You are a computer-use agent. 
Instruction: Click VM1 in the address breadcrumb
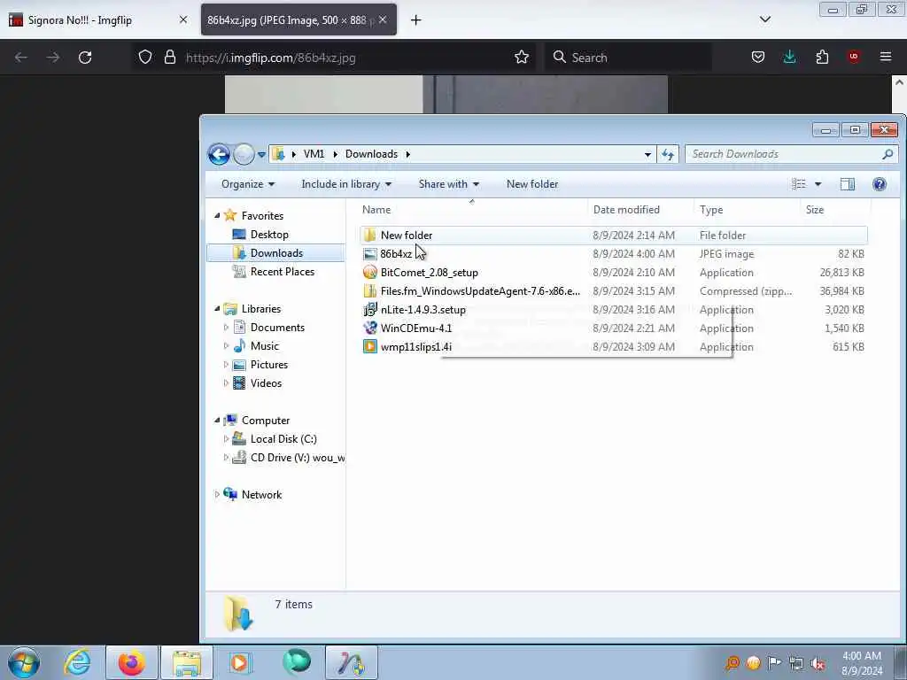pyautogui.click(x=314, y=154)
